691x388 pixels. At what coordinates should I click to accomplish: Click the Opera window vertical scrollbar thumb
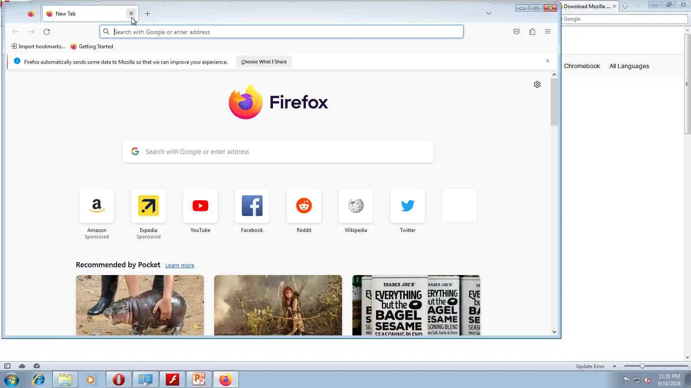[687, 84]
